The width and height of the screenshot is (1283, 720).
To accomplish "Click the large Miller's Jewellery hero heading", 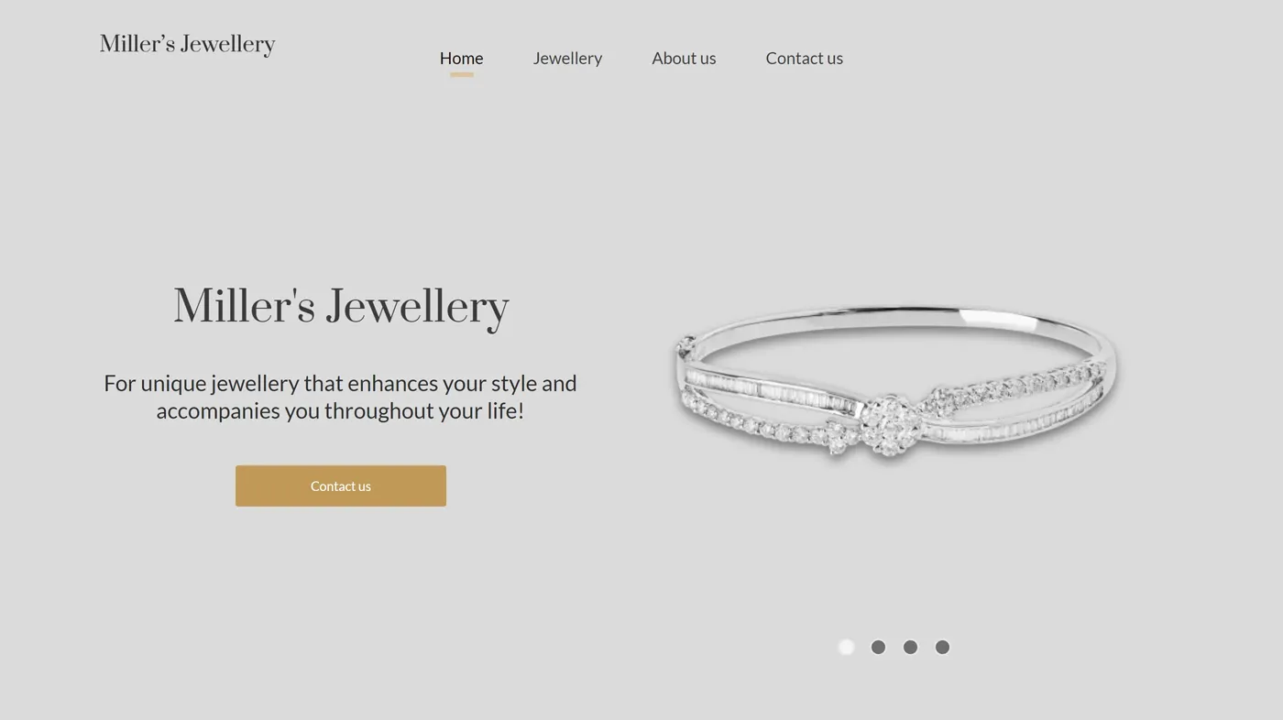I will (341, 307).
